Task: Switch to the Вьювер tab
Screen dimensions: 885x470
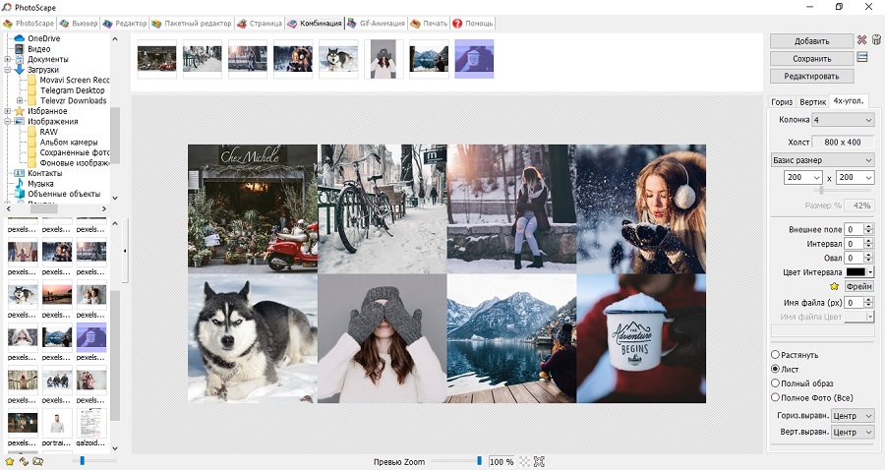Action: click(x=79, y=24)
